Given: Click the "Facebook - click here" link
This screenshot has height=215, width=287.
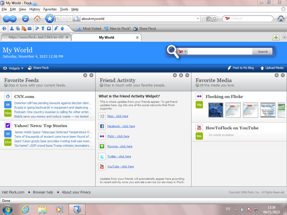Looking at the screenshot, I should coord(121,126).
